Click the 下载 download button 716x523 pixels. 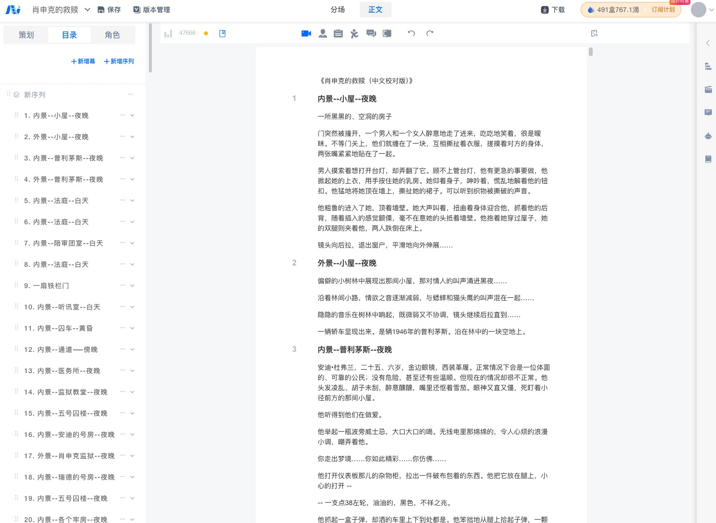pyautogui.click(x=553, y=10)
